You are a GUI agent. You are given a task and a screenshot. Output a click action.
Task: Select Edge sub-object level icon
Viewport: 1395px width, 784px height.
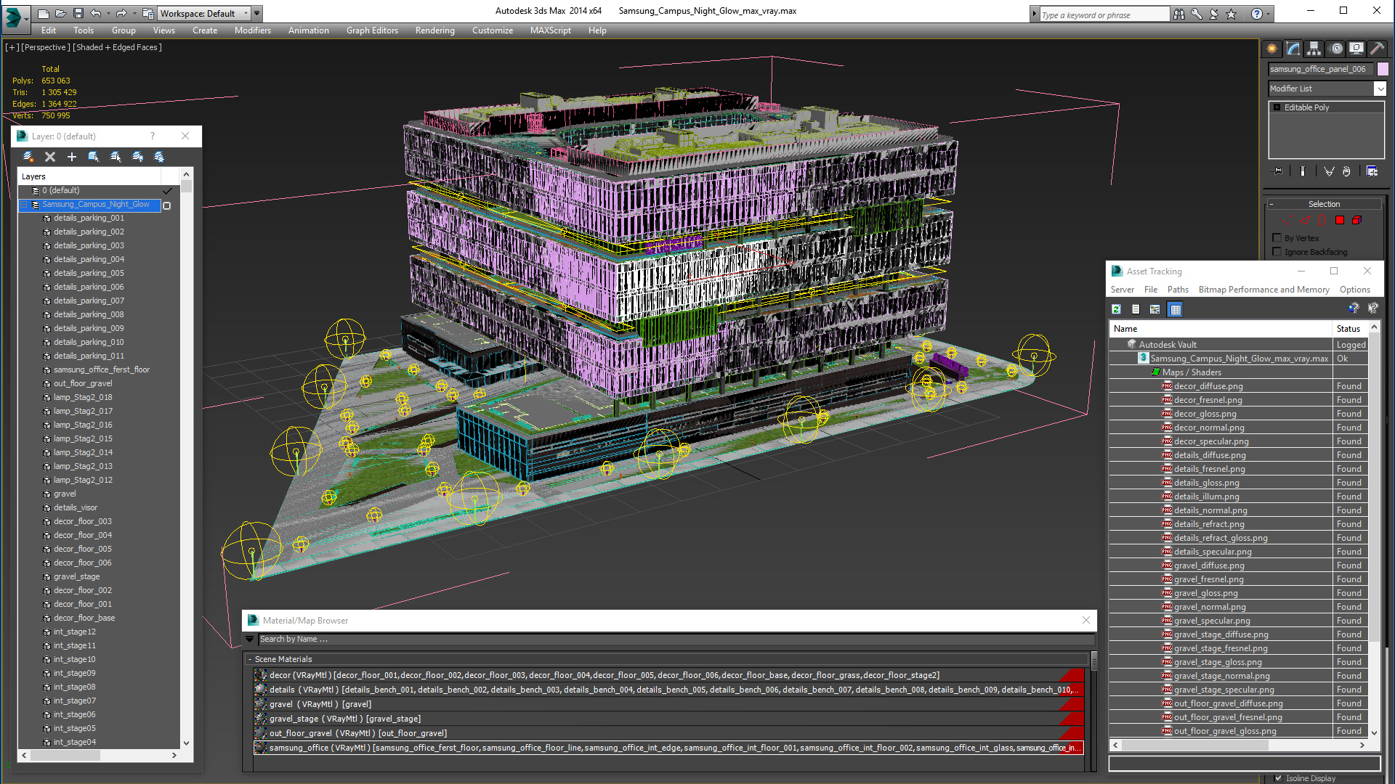tap(1305, 221)
